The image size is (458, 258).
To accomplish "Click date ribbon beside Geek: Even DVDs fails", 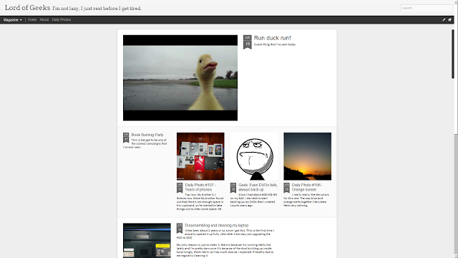I will [x=233, y=188].
